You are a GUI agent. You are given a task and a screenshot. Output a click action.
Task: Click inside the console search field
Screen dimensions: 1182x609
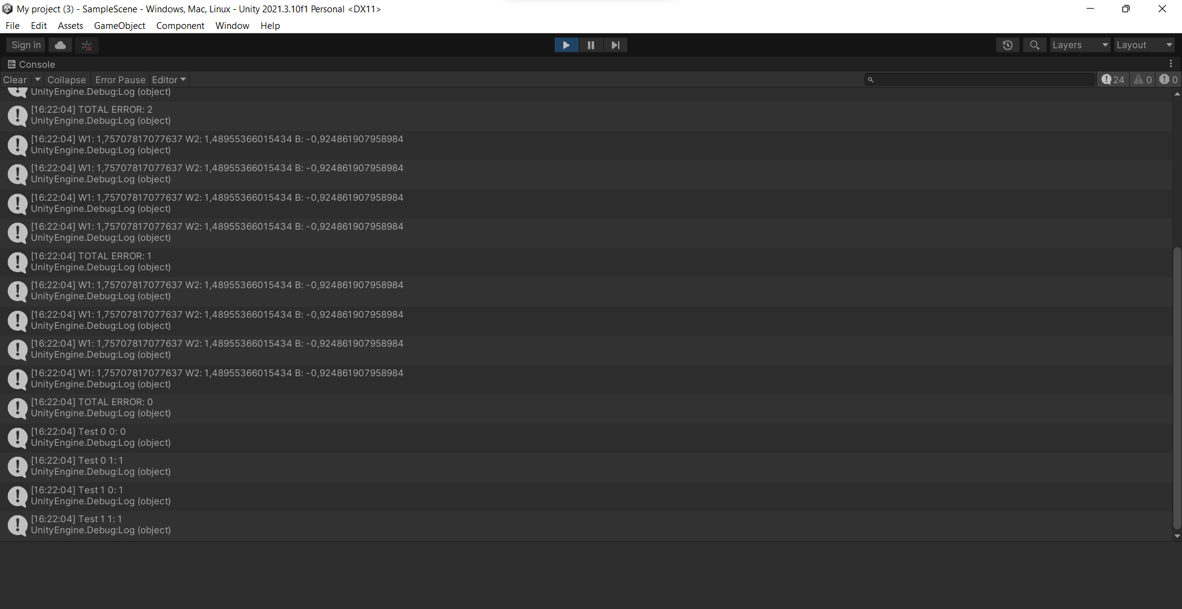coord(979,79)
